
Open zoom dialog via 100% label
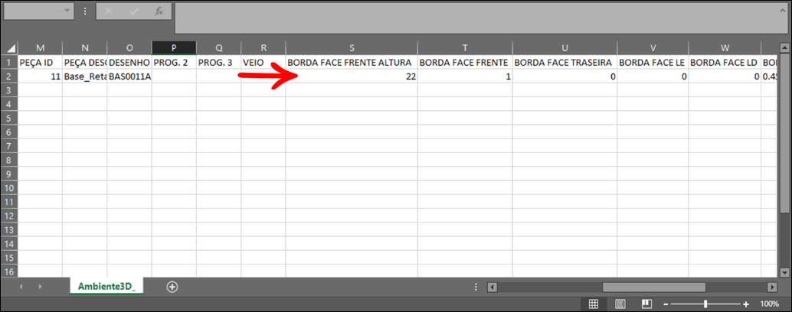click(x=769, y=304)
